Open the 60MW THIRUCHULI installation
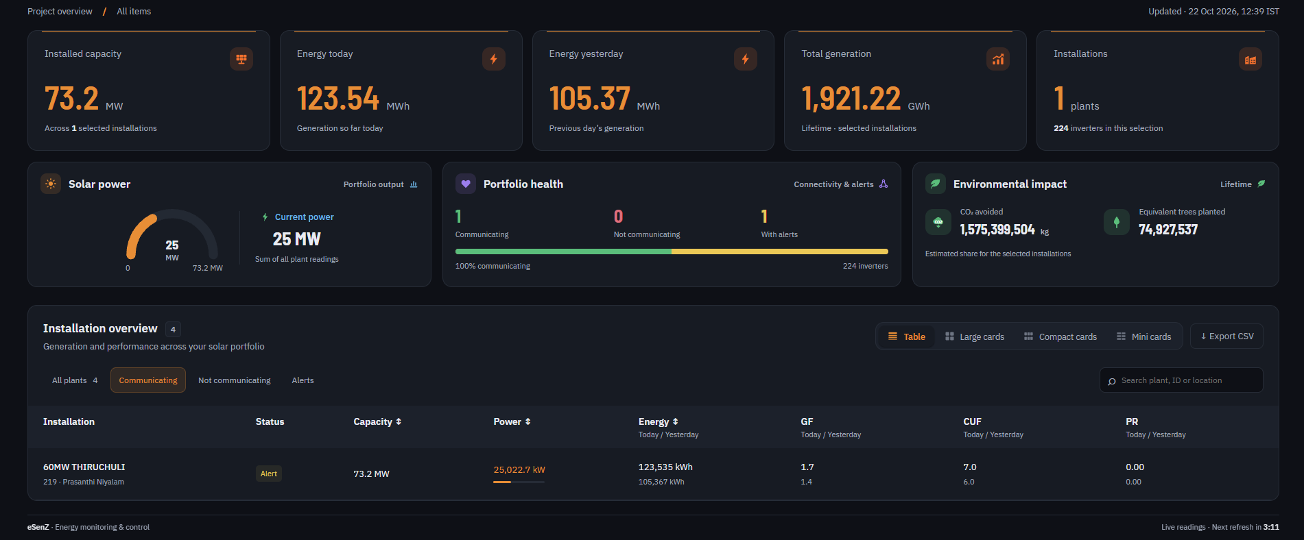The width and height of the screenshot is (1304, 540). click(84, 467)
